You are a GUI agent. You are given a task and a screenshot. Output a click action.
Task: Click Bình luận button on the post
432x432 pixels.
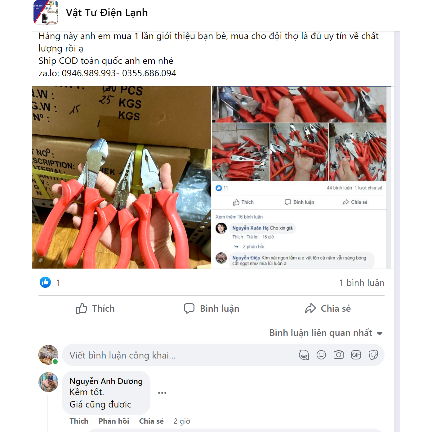[212, 308]
